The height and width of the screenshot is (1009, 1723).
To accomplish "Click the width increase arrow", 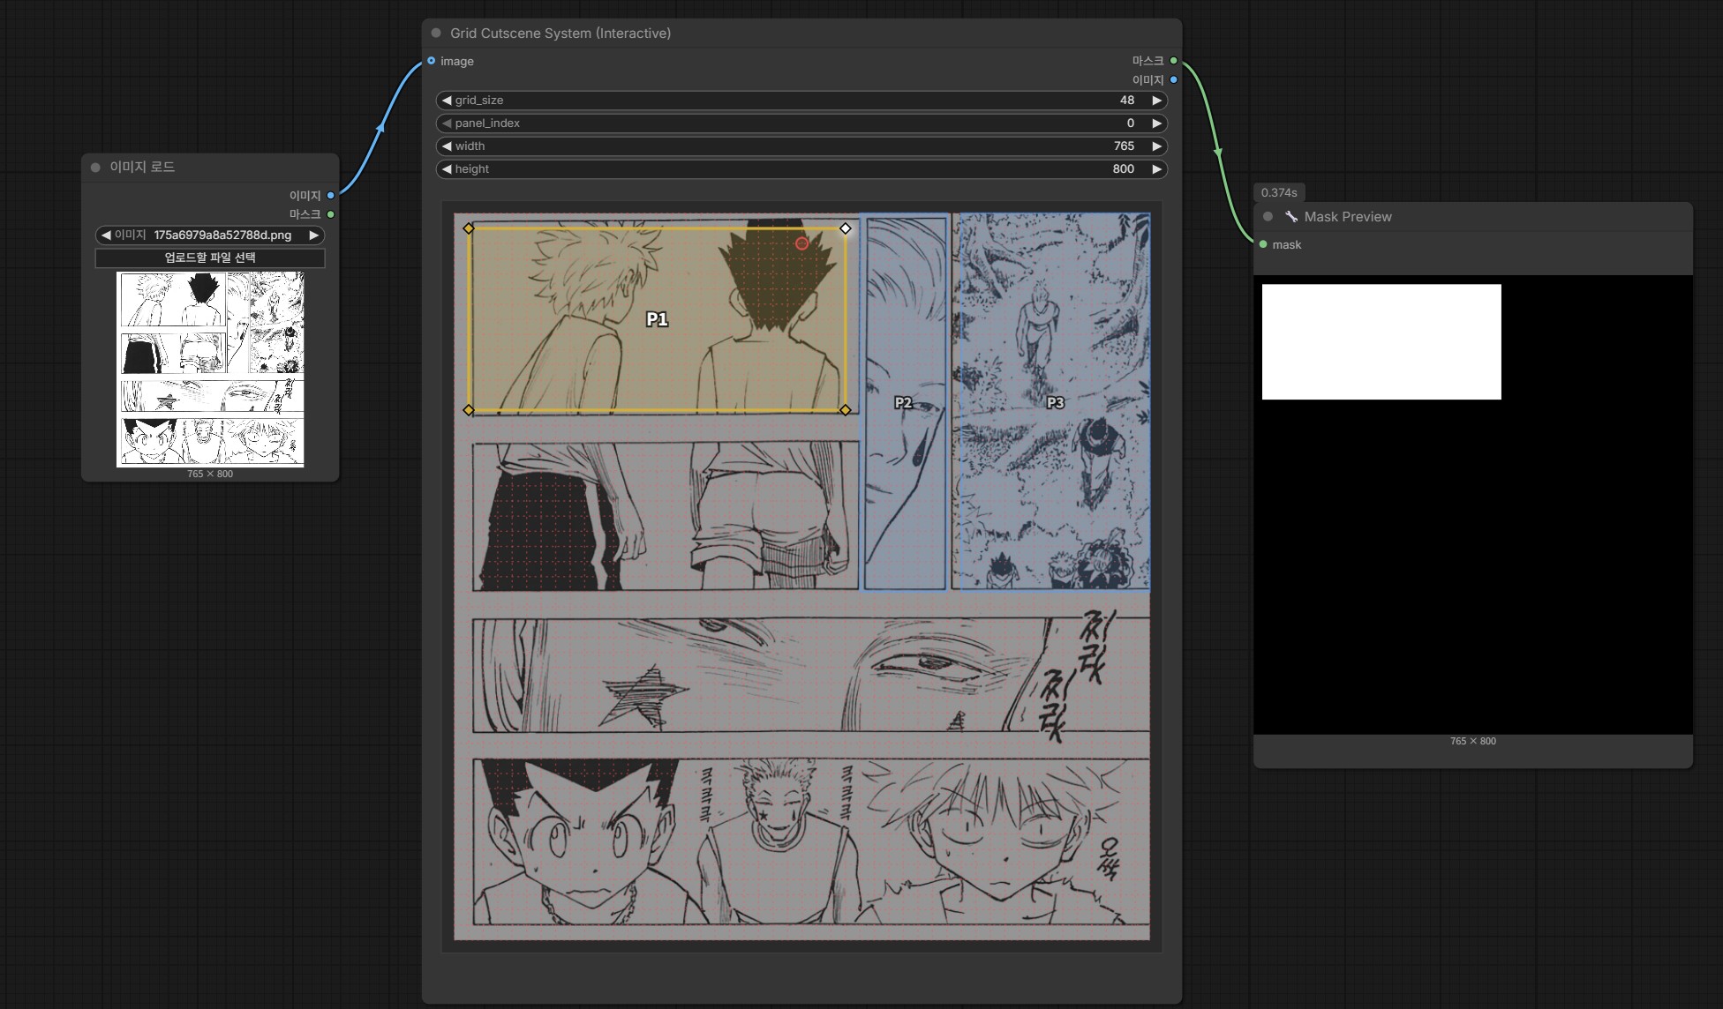I will click(1157, 146).
